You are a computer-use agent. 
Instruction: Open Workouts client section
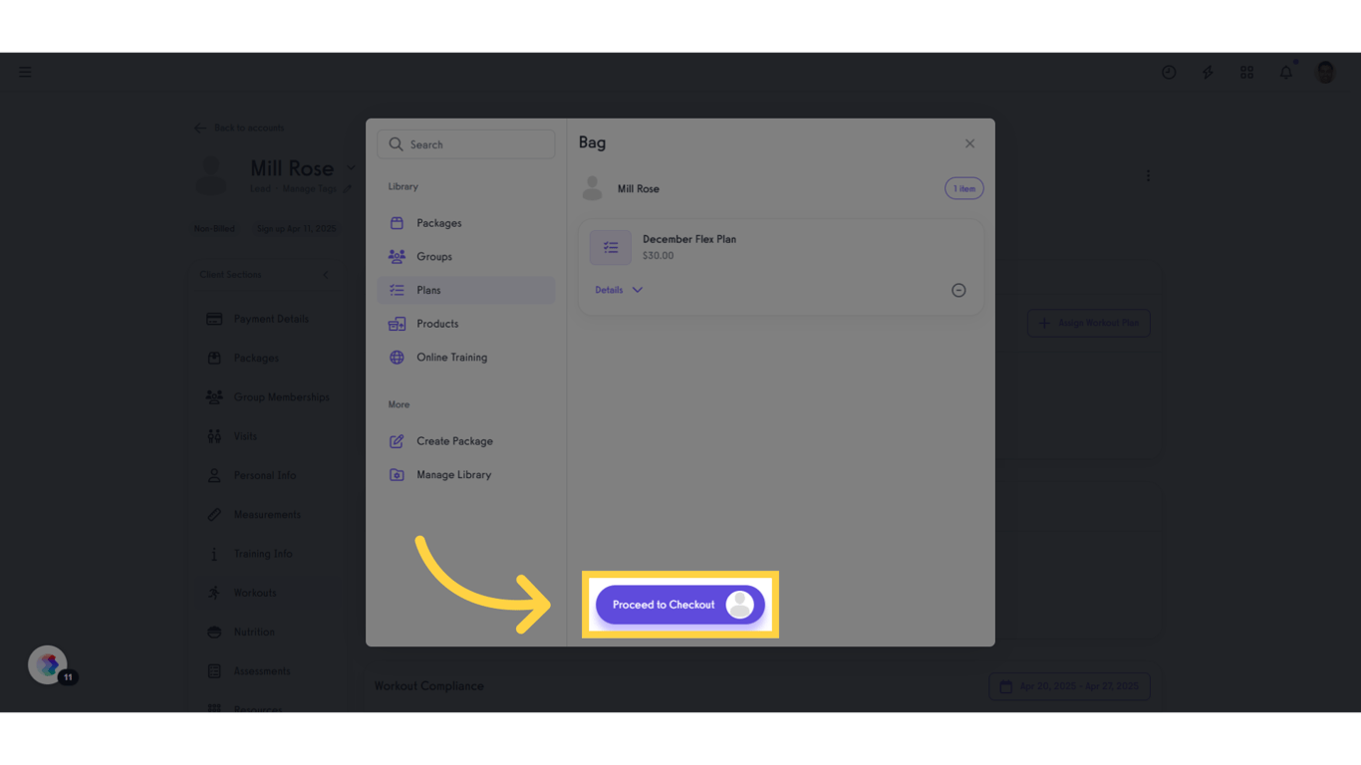click(269, 593)
